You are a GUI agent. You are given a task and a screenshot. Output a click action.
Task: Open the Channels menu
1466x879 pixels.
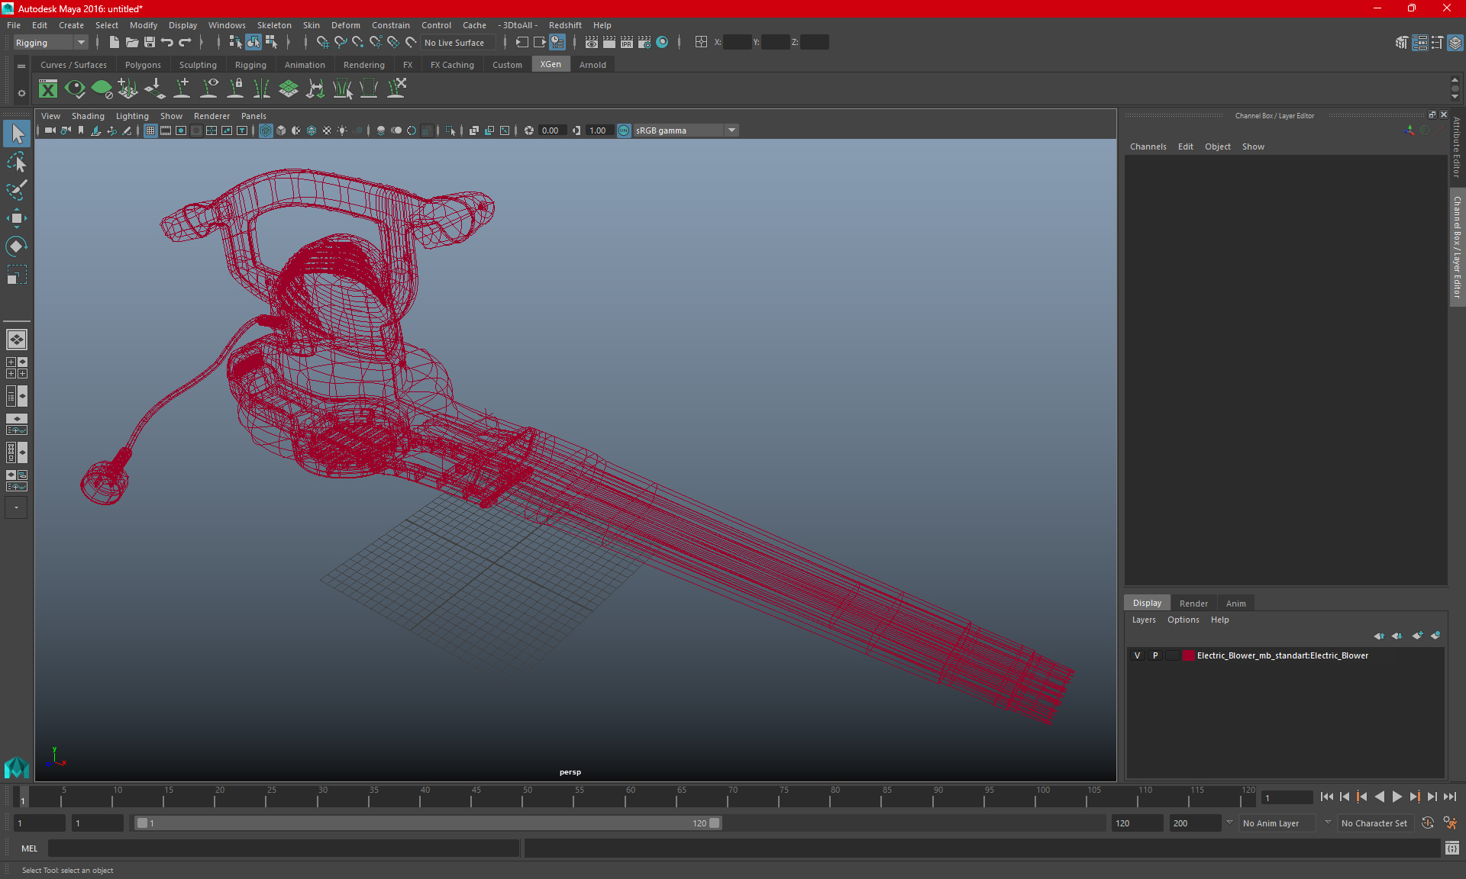point(1148,146)
